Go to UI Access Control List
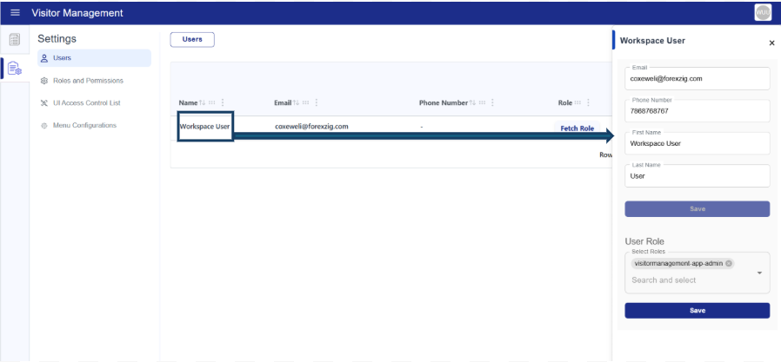The width and height of the screenshot is (781, 362). click(86, 102)
